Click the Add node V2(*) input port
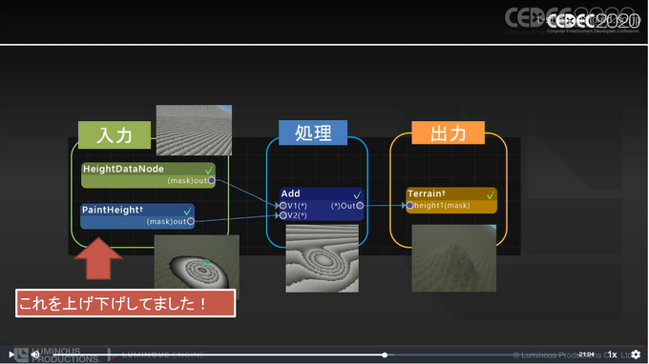Screen dimensions: 649x364 tap(283, 215)
